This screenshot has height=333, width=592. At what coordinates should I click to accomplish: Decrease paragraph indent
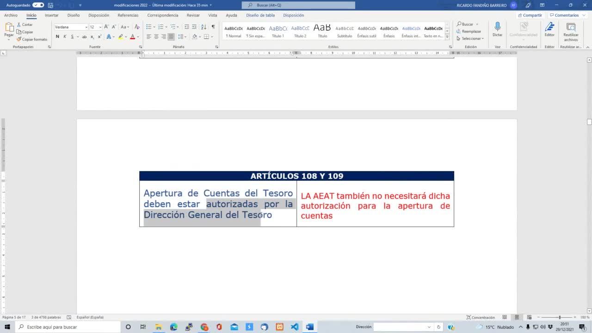point(186,27)
